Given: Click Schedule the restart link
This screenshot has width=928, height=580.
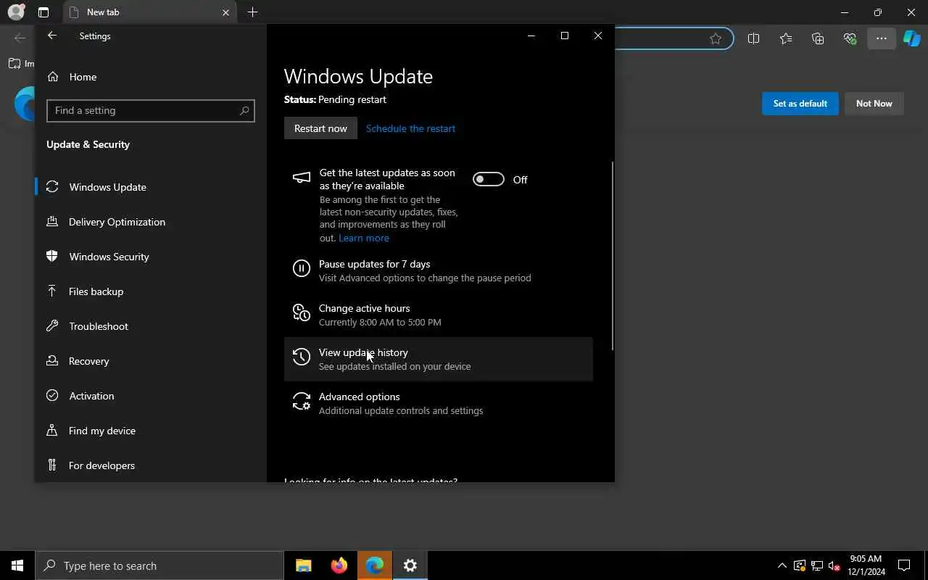Looking at the screenshot, I should coord(410,128).
